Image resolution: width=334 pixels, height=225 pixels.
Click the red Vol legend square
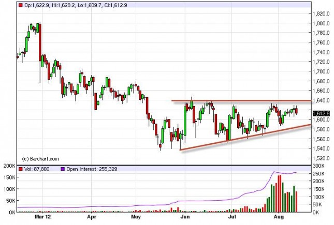pyautogui.click(x=20, y=169)
